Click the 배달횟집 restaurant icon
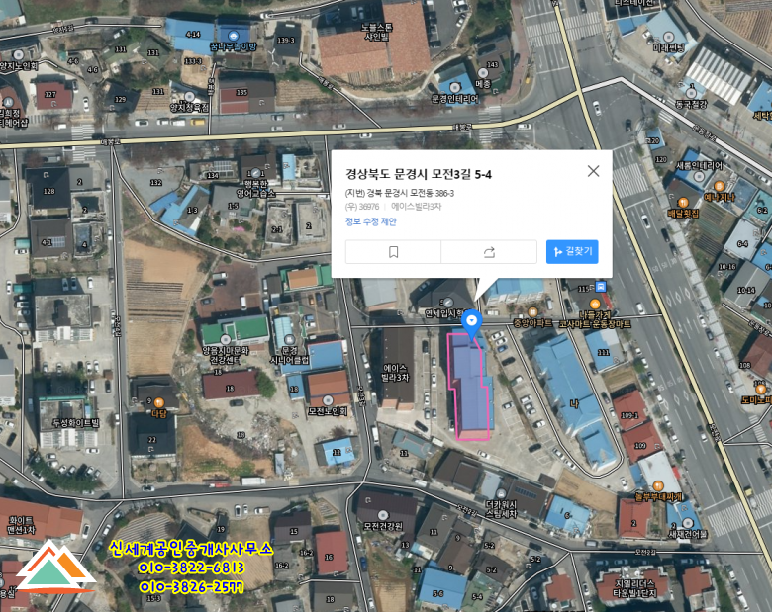772x612 pixels. 683,203
